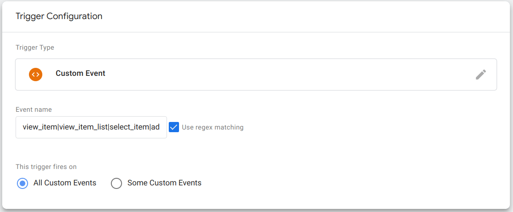Select the All Custom Events radio button
The image size is (513, 212).
coord(23,183)
